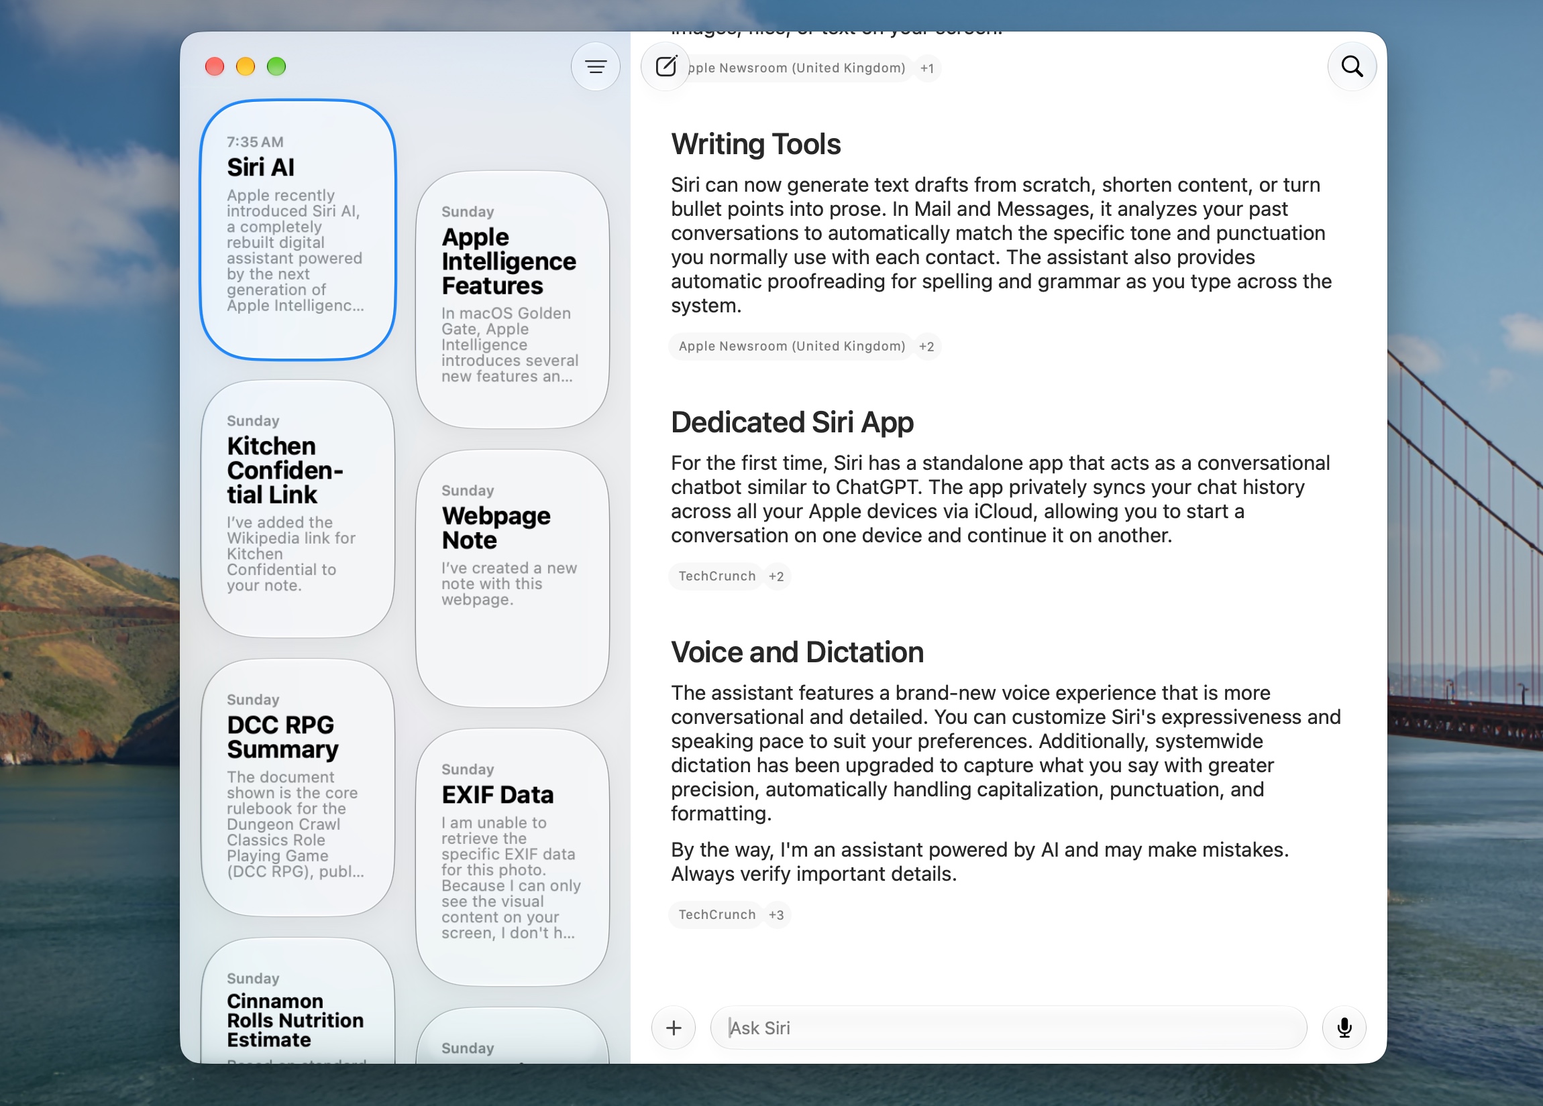
Task: Open Apple Newsroom source under Writing Tools
Action: 791,346
